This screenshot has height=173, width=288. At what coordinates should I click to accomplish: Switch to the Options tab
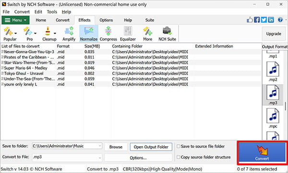[x=106, y=20]
